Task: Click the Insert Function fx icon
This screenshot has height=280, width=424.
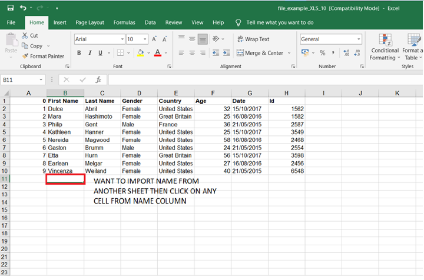Action: pyautogui.click(x=98, y=79)
